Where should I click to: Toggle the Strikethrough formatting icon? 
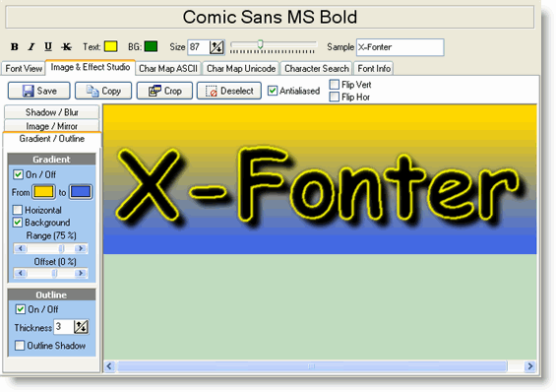click(x=66, y=47)
